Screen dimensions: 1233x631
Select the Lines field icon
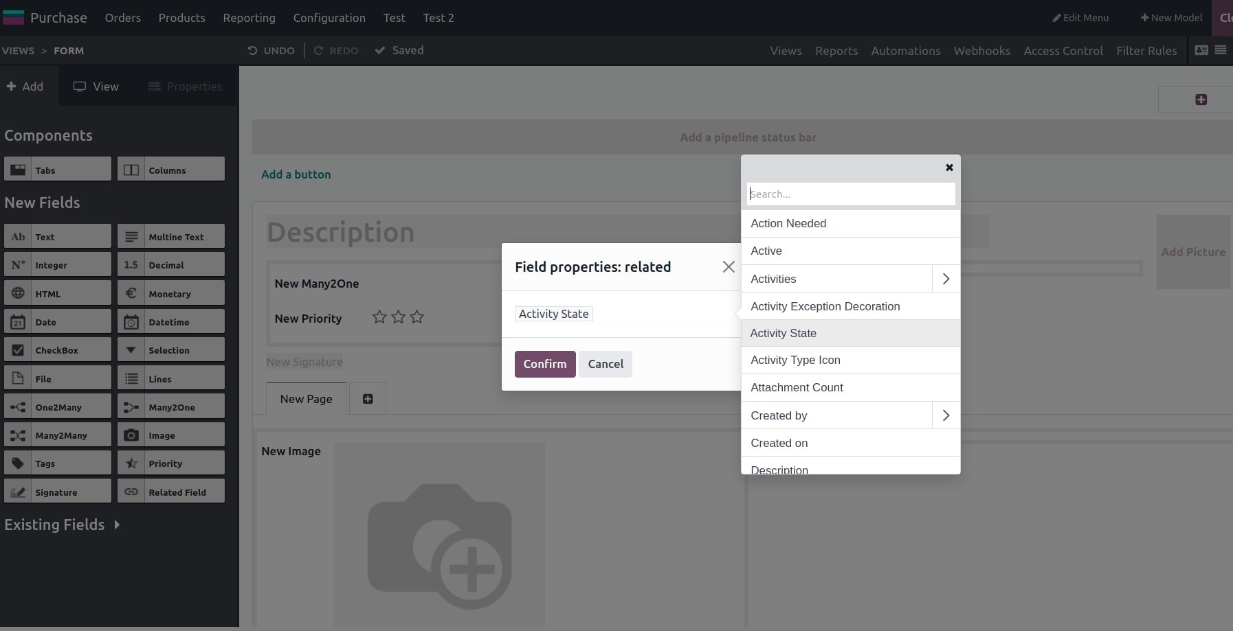[x=131, y=378]
